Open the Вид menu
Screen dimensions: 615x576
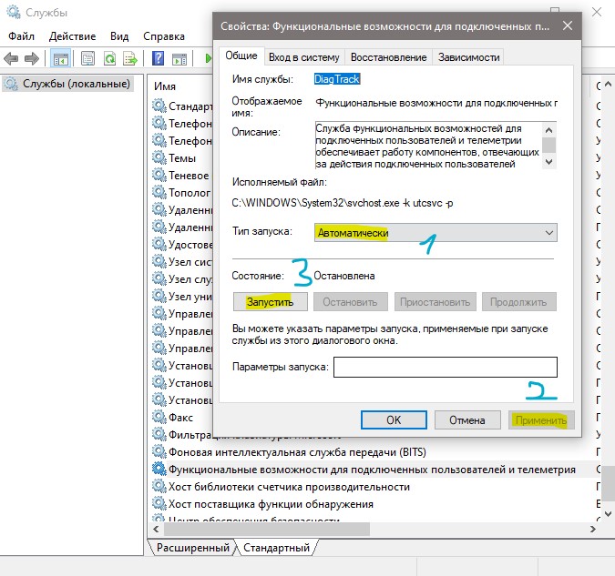pos(119,36)
